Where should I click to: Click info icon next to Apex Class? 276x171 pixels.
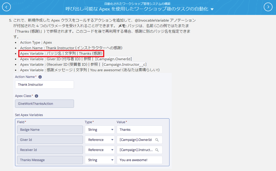(36, 96)
